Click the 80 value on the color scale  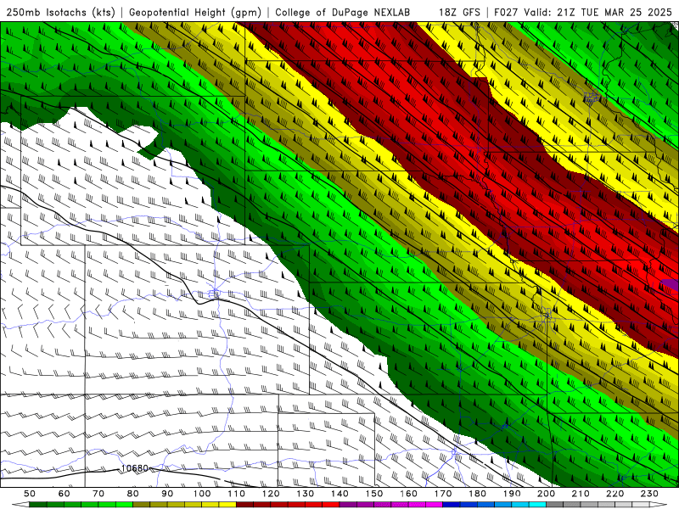(x=133, y=494)
